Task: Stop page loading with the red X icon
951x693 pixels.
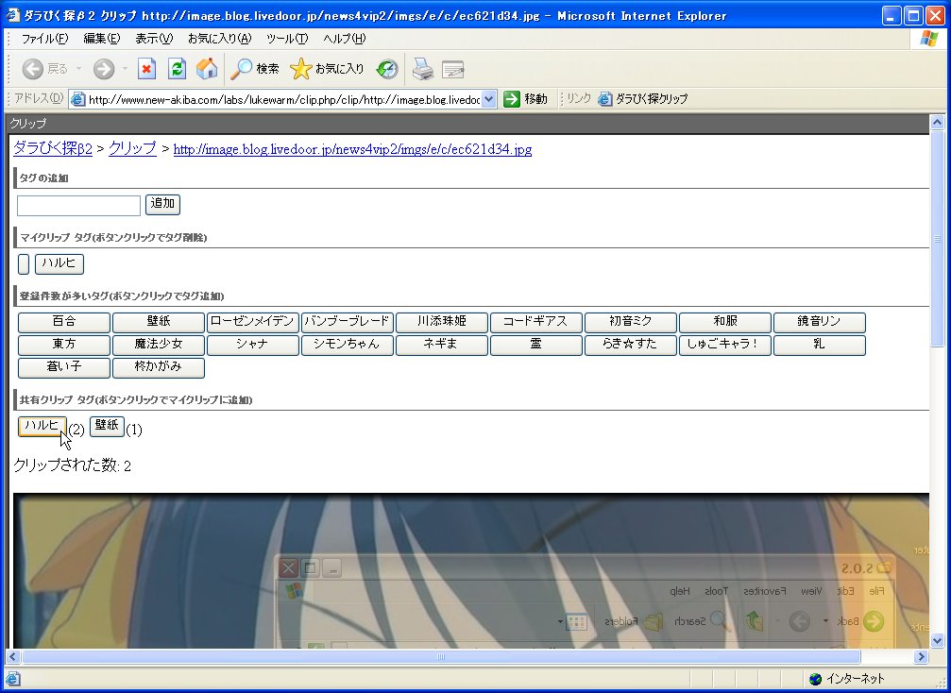Action: pos(146,69)
